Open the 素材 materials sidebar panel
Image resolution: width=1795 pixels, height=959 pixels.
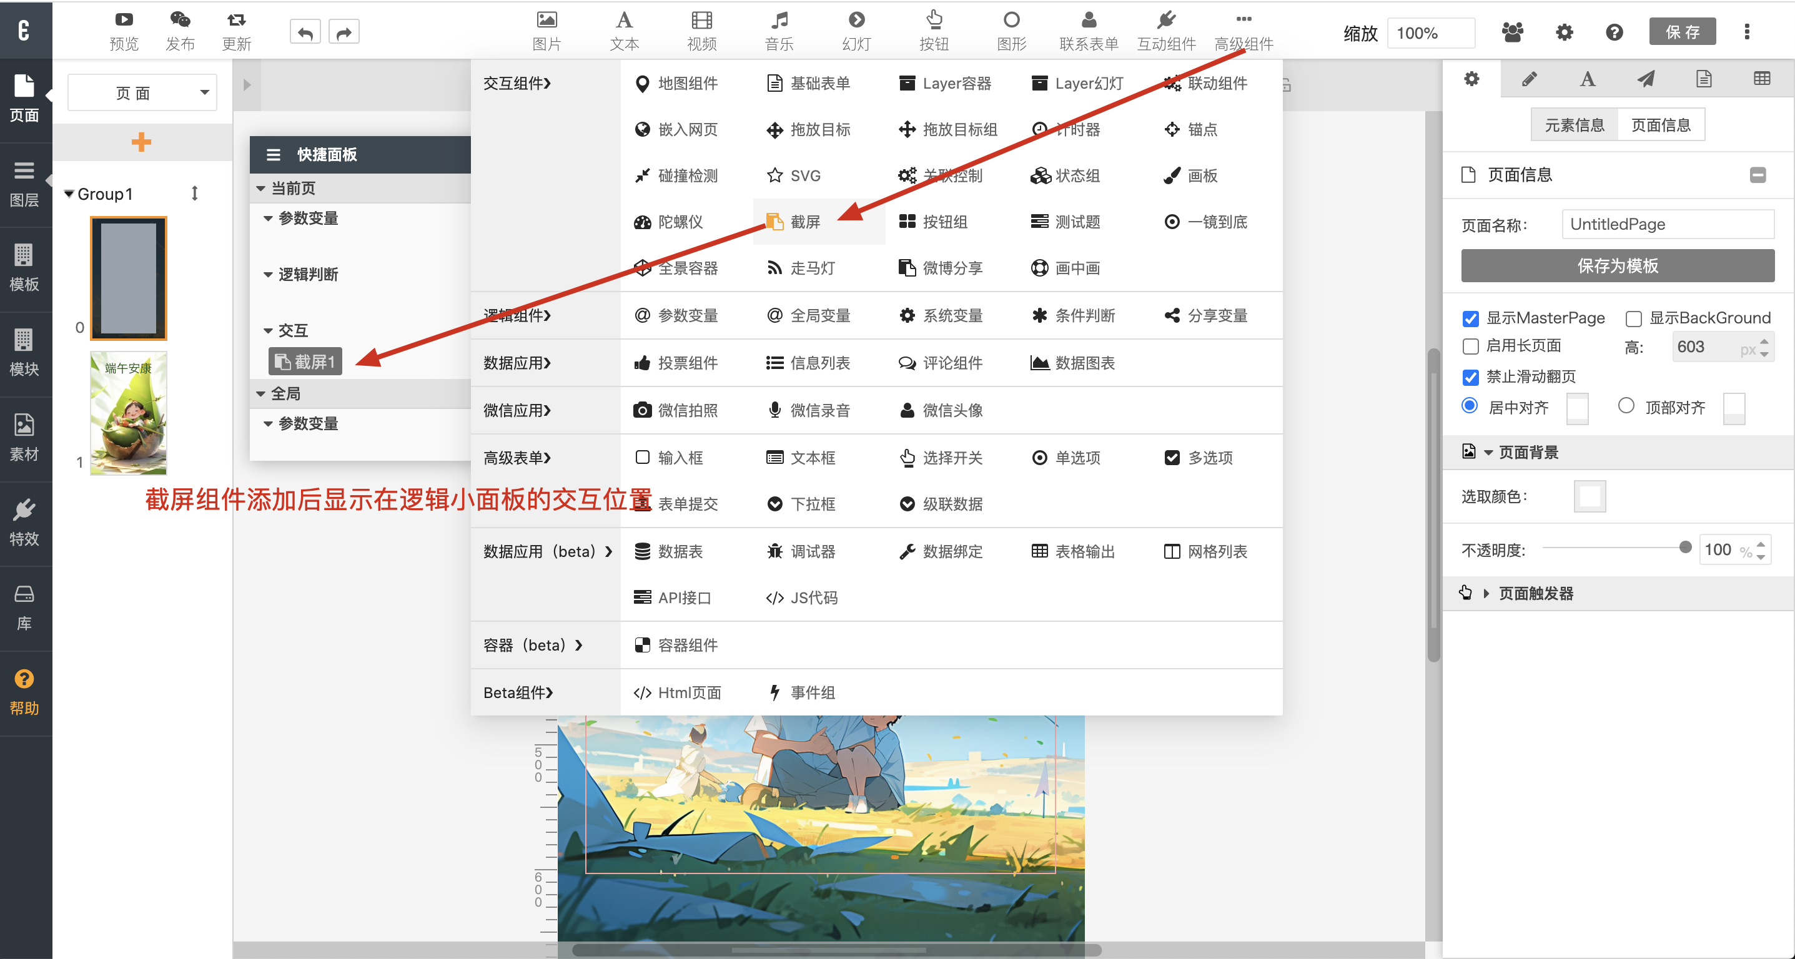(x=24, y=438)
